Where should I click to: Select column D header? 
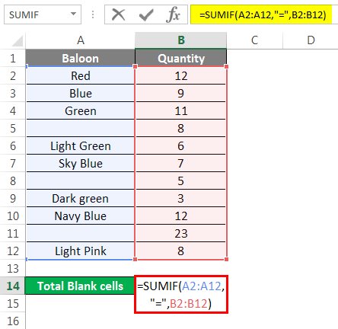tap(311, 40)
